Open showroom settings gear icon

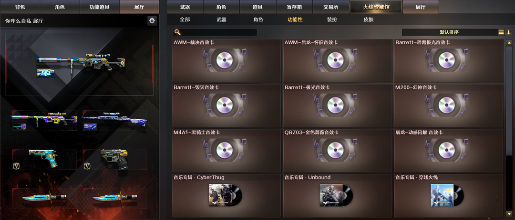(x=152, y=21)
